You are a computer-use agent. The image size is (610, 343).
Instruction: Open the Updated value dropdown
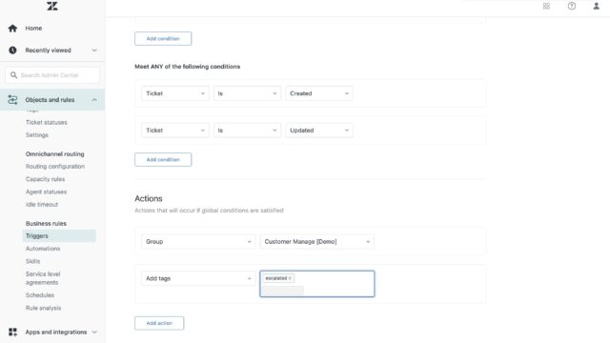point(319,131)
